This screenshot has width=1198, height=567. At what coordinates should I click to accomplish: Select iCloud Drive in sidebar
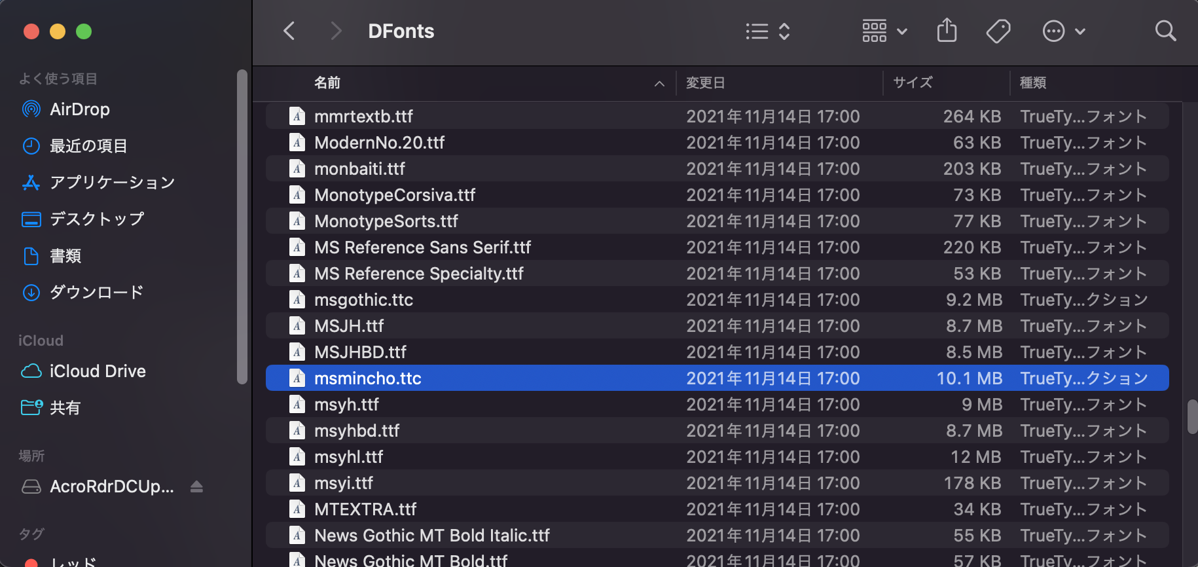point(97,371)
